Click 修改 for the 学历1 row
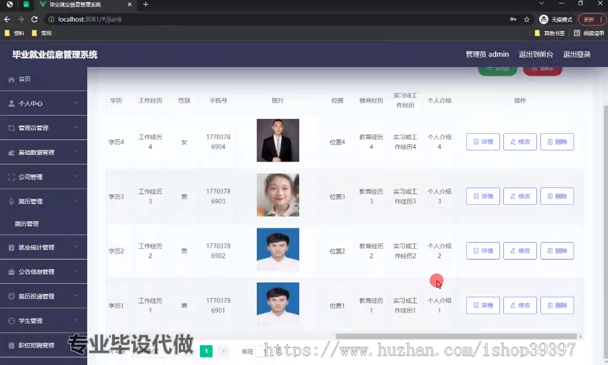 520,306
